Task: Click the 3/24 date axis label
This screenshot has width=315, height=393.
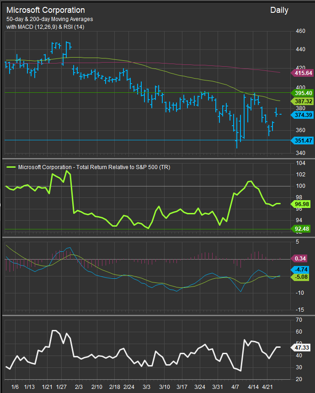Action: [x=200, y=387]
